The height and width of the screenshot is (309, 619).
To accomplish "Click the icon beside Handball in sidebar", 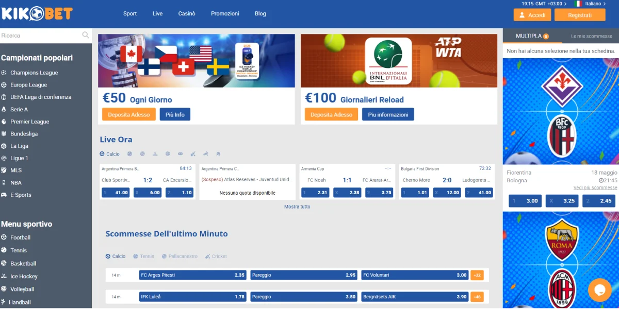I will click(x=4, y=302).
